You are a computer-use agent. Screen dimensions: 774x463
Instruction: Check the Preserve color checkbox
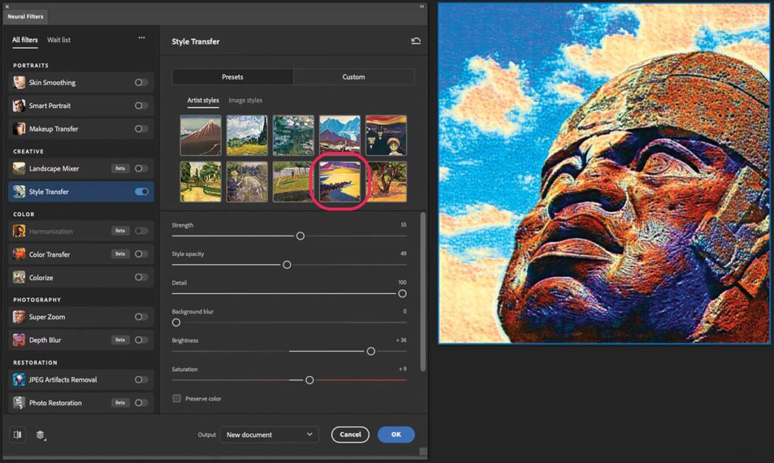coord(177,398)
